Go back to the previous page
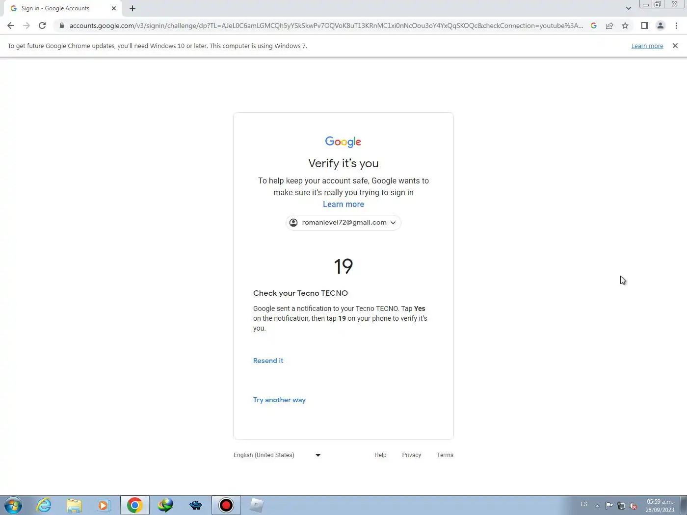Image resolution: width=687 pixels, height=515 pixels. 11,26
